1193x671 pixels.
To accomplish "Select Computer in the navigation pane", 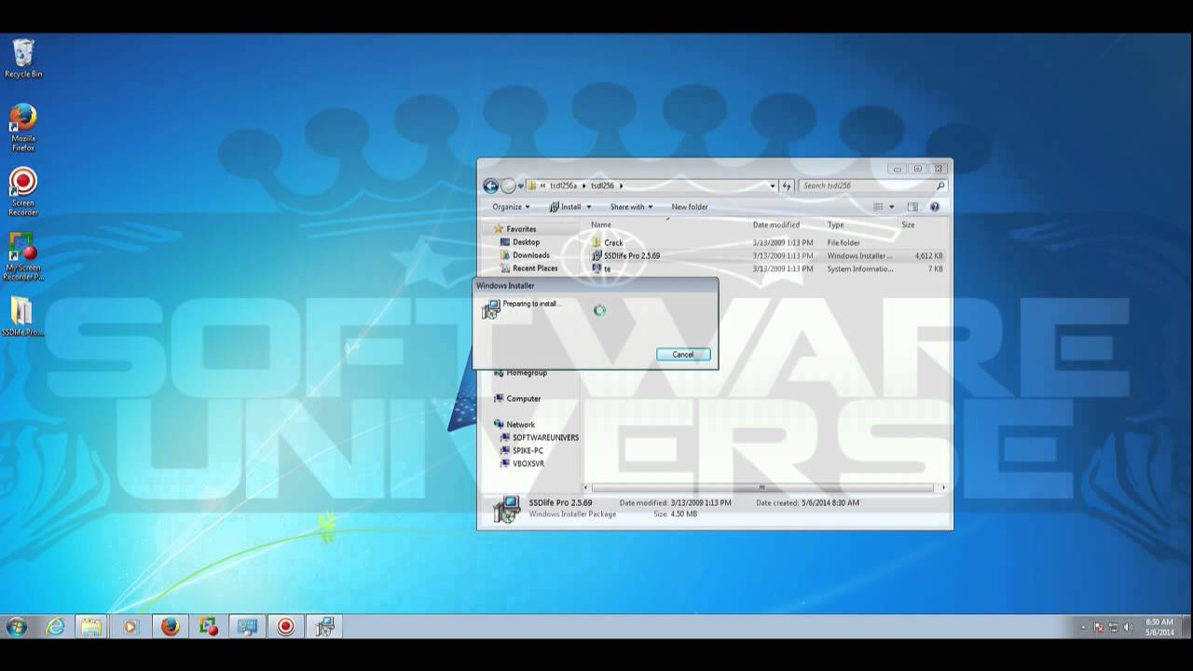I will [x=523, y=399].
